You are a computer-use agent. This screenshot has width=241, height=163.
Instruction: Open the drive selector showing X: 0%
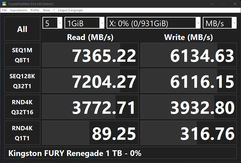click(154, 23)
